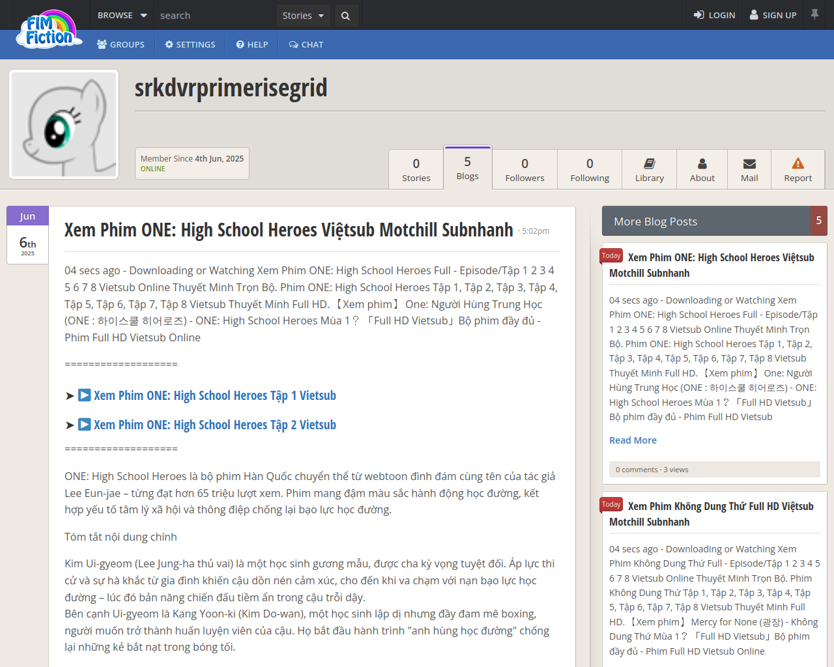
Task: Click the Report warning tab
Action: pos(798,169)
